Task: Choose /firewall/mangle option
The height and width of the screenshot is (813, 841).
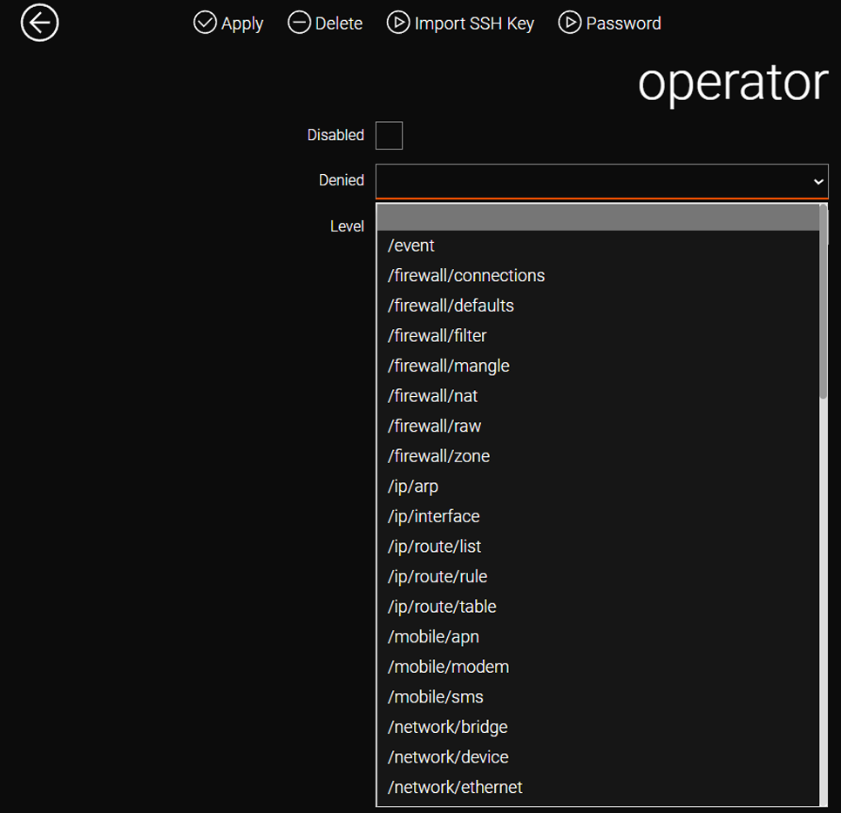Action: pyautogui.click(x=598, y=366)
